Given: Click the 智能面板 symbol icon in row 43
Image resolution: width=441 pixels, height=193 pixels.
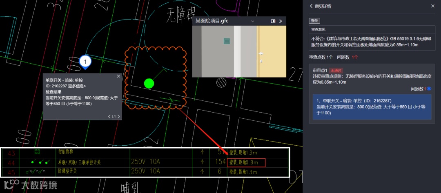Looking at the screenshot, I should (x=37, y=152).
